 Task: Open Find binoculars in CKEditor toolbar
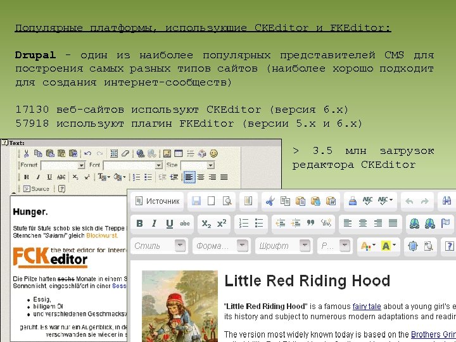pyautogui.click(x=446, y=201)
